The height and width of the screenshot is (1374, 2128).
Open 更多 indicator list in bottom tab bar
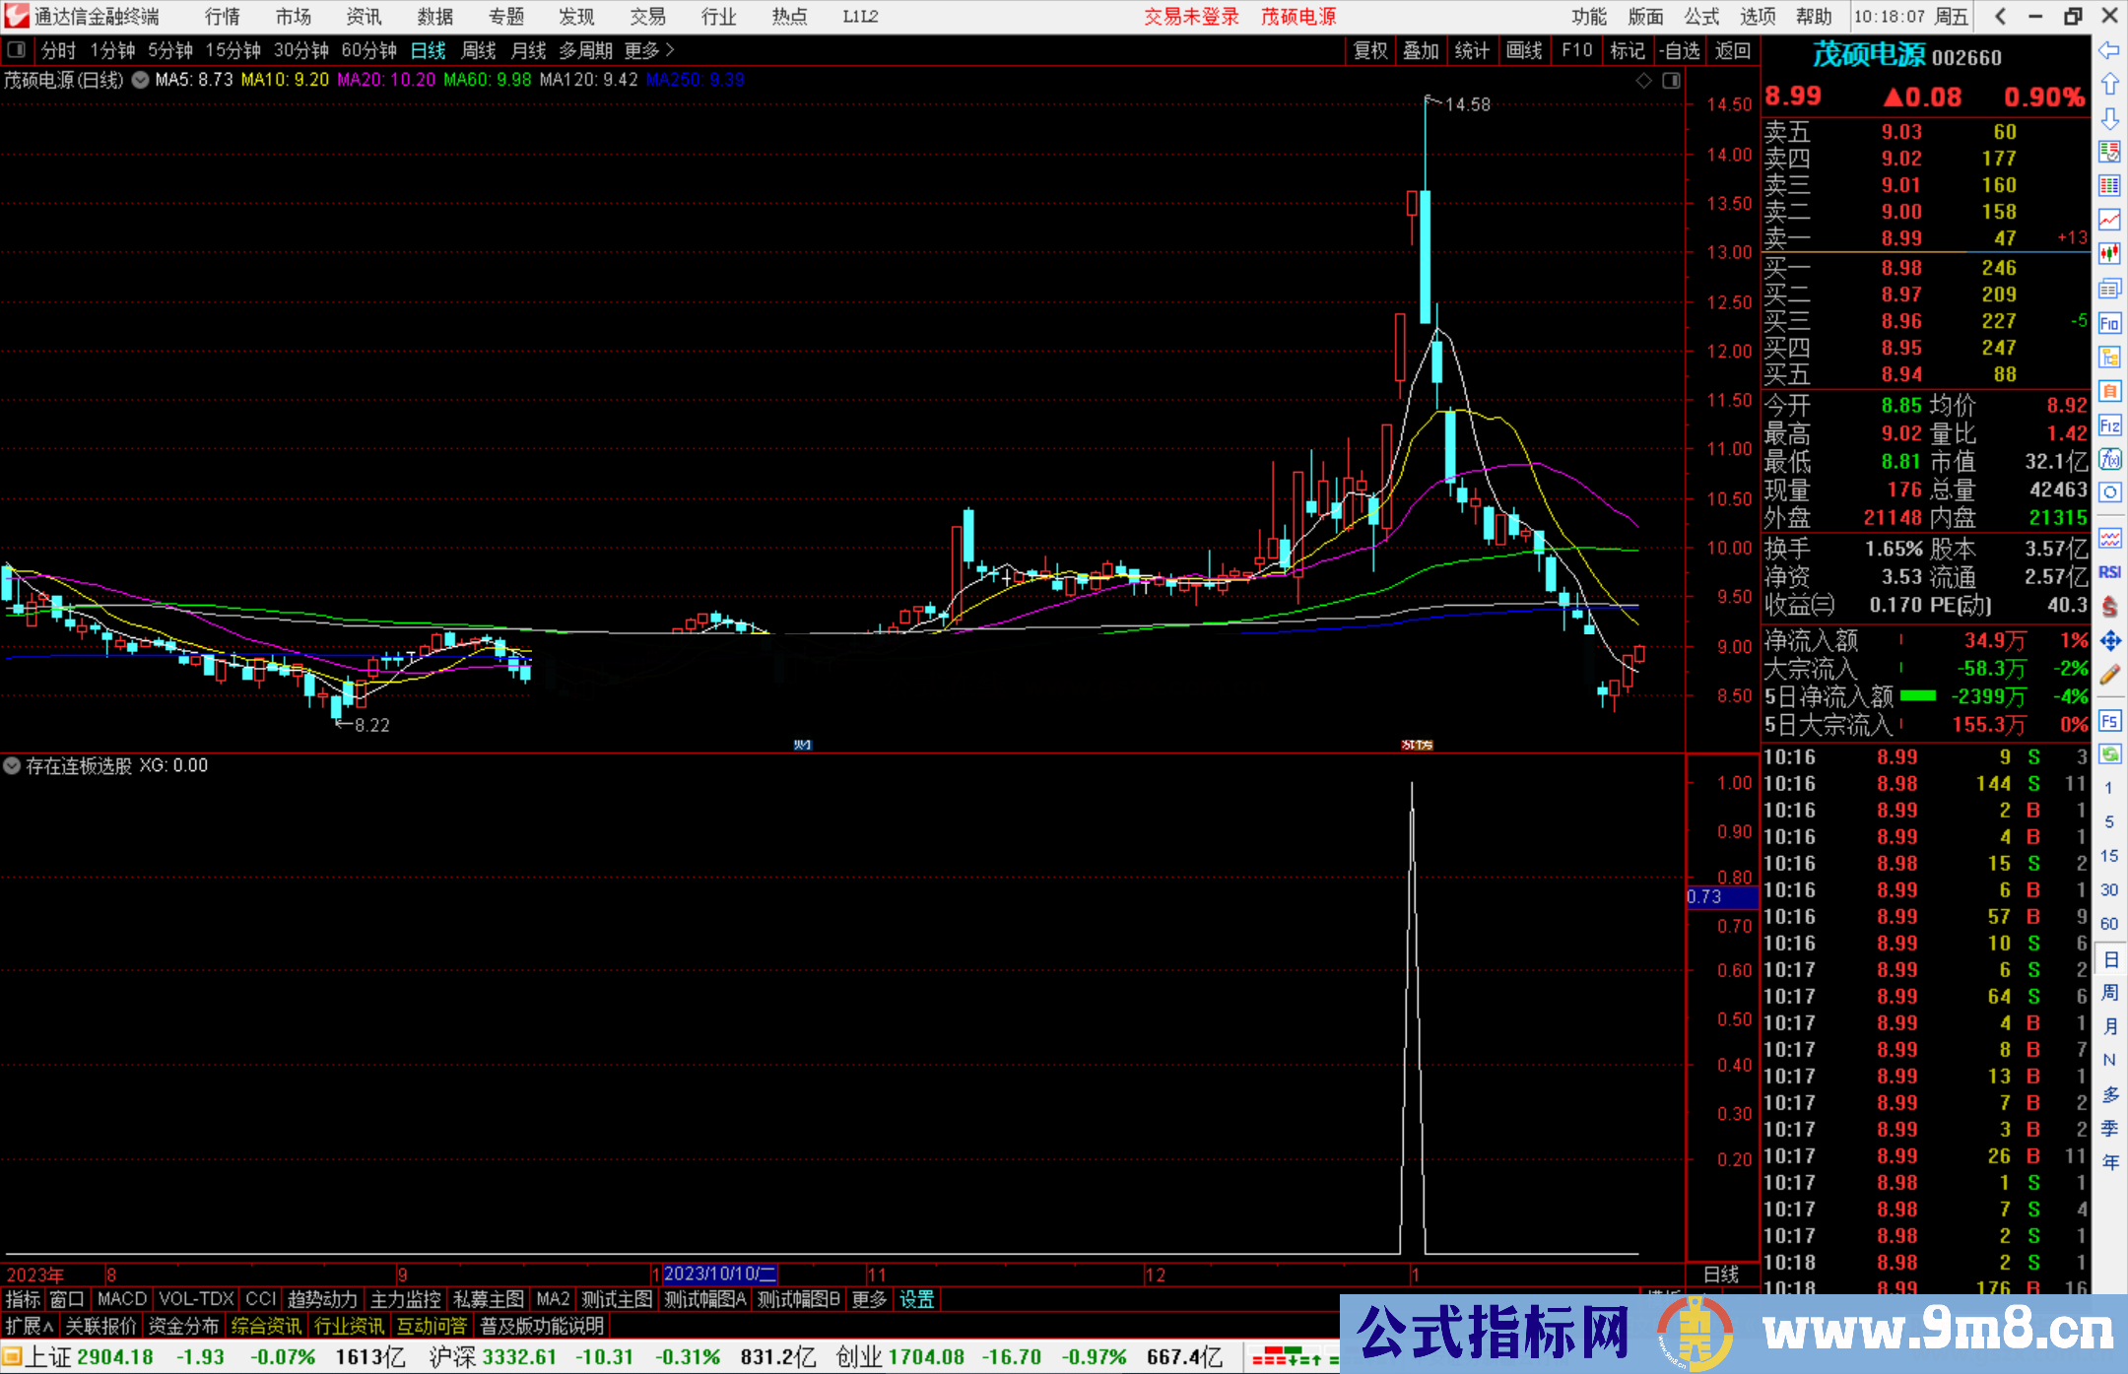[x=869, y=1299]
